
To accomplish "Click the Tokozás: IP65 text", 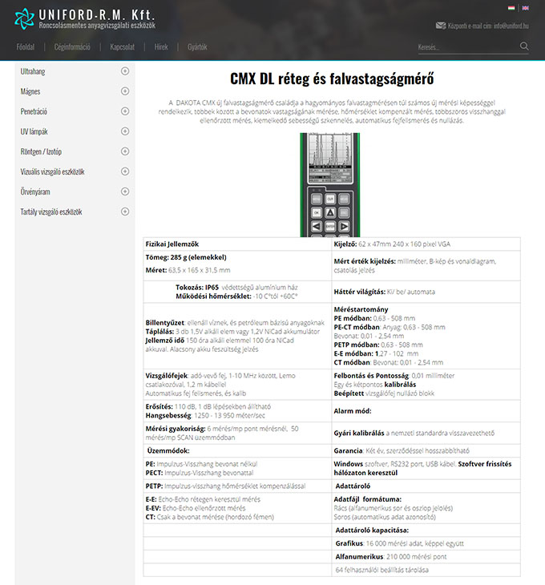I will [x=236, y=287].
